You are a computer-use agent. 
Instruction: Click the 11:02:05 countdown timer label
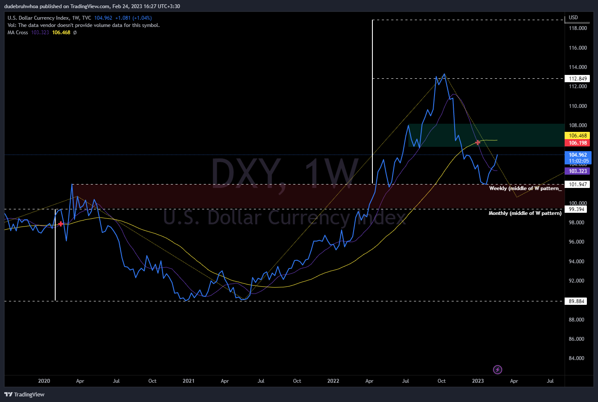(578, 161)
